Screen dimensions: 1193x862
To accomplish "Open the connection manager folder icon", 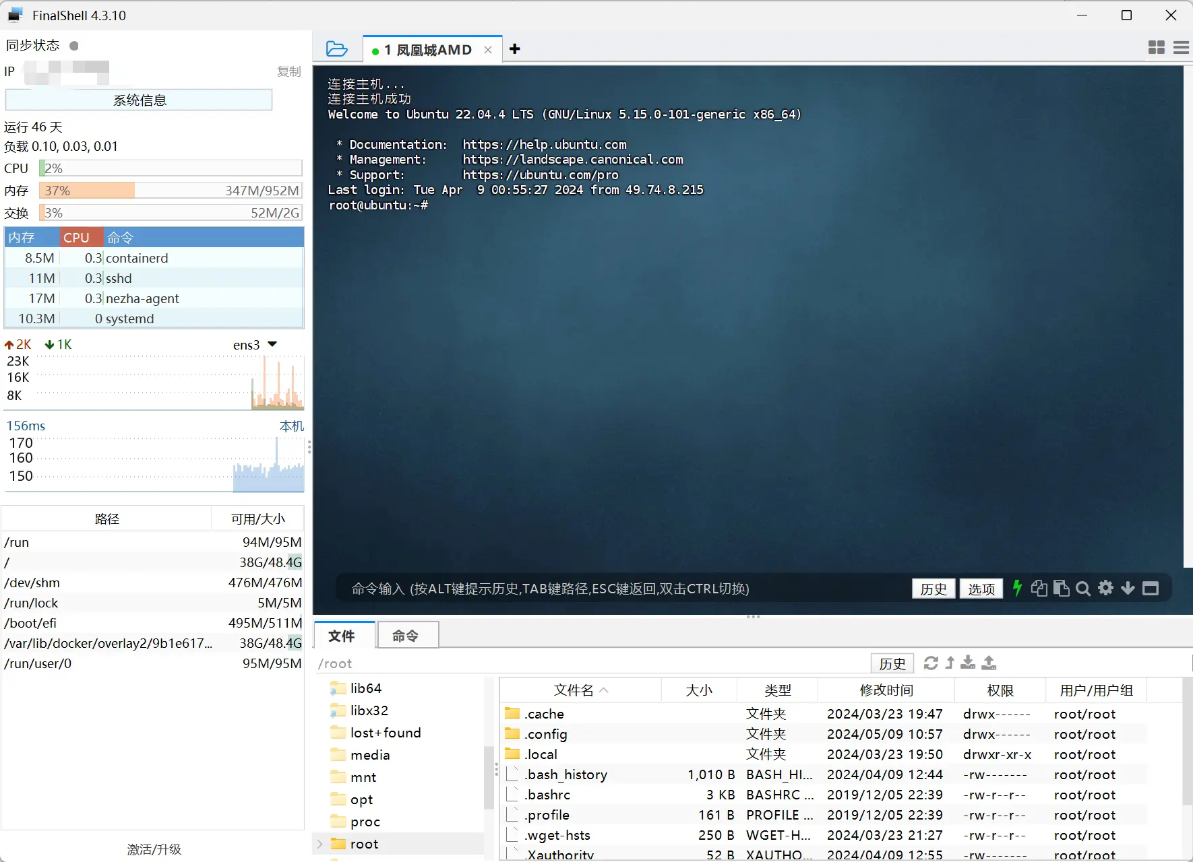I will click(x=336, y=49).
